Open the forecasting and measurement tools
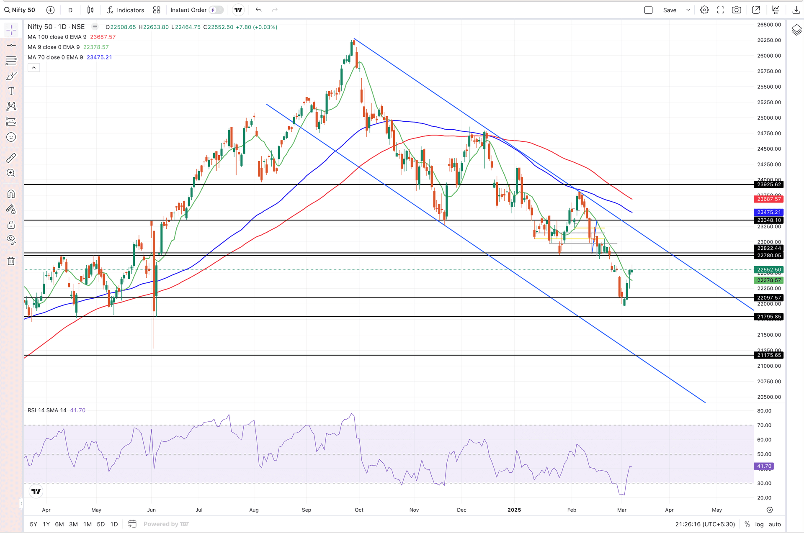Image resolution: width=804 pixels, height=533 pixels. (11, 122)
